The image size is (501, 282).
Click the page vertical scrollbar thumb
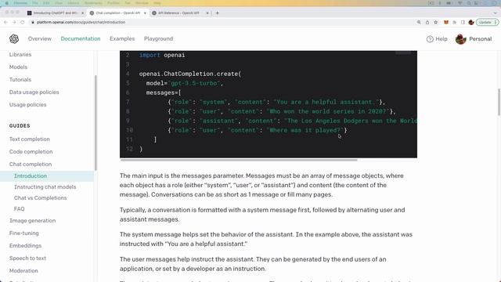pyautogui.click(x=499, y=102)
